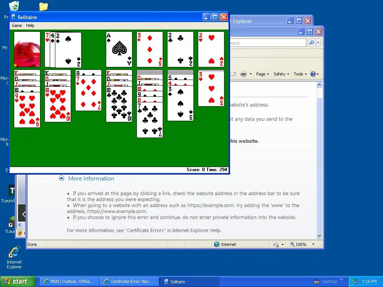
Task: Select the 10 of clubs tableau card
Action: [119, 104]
